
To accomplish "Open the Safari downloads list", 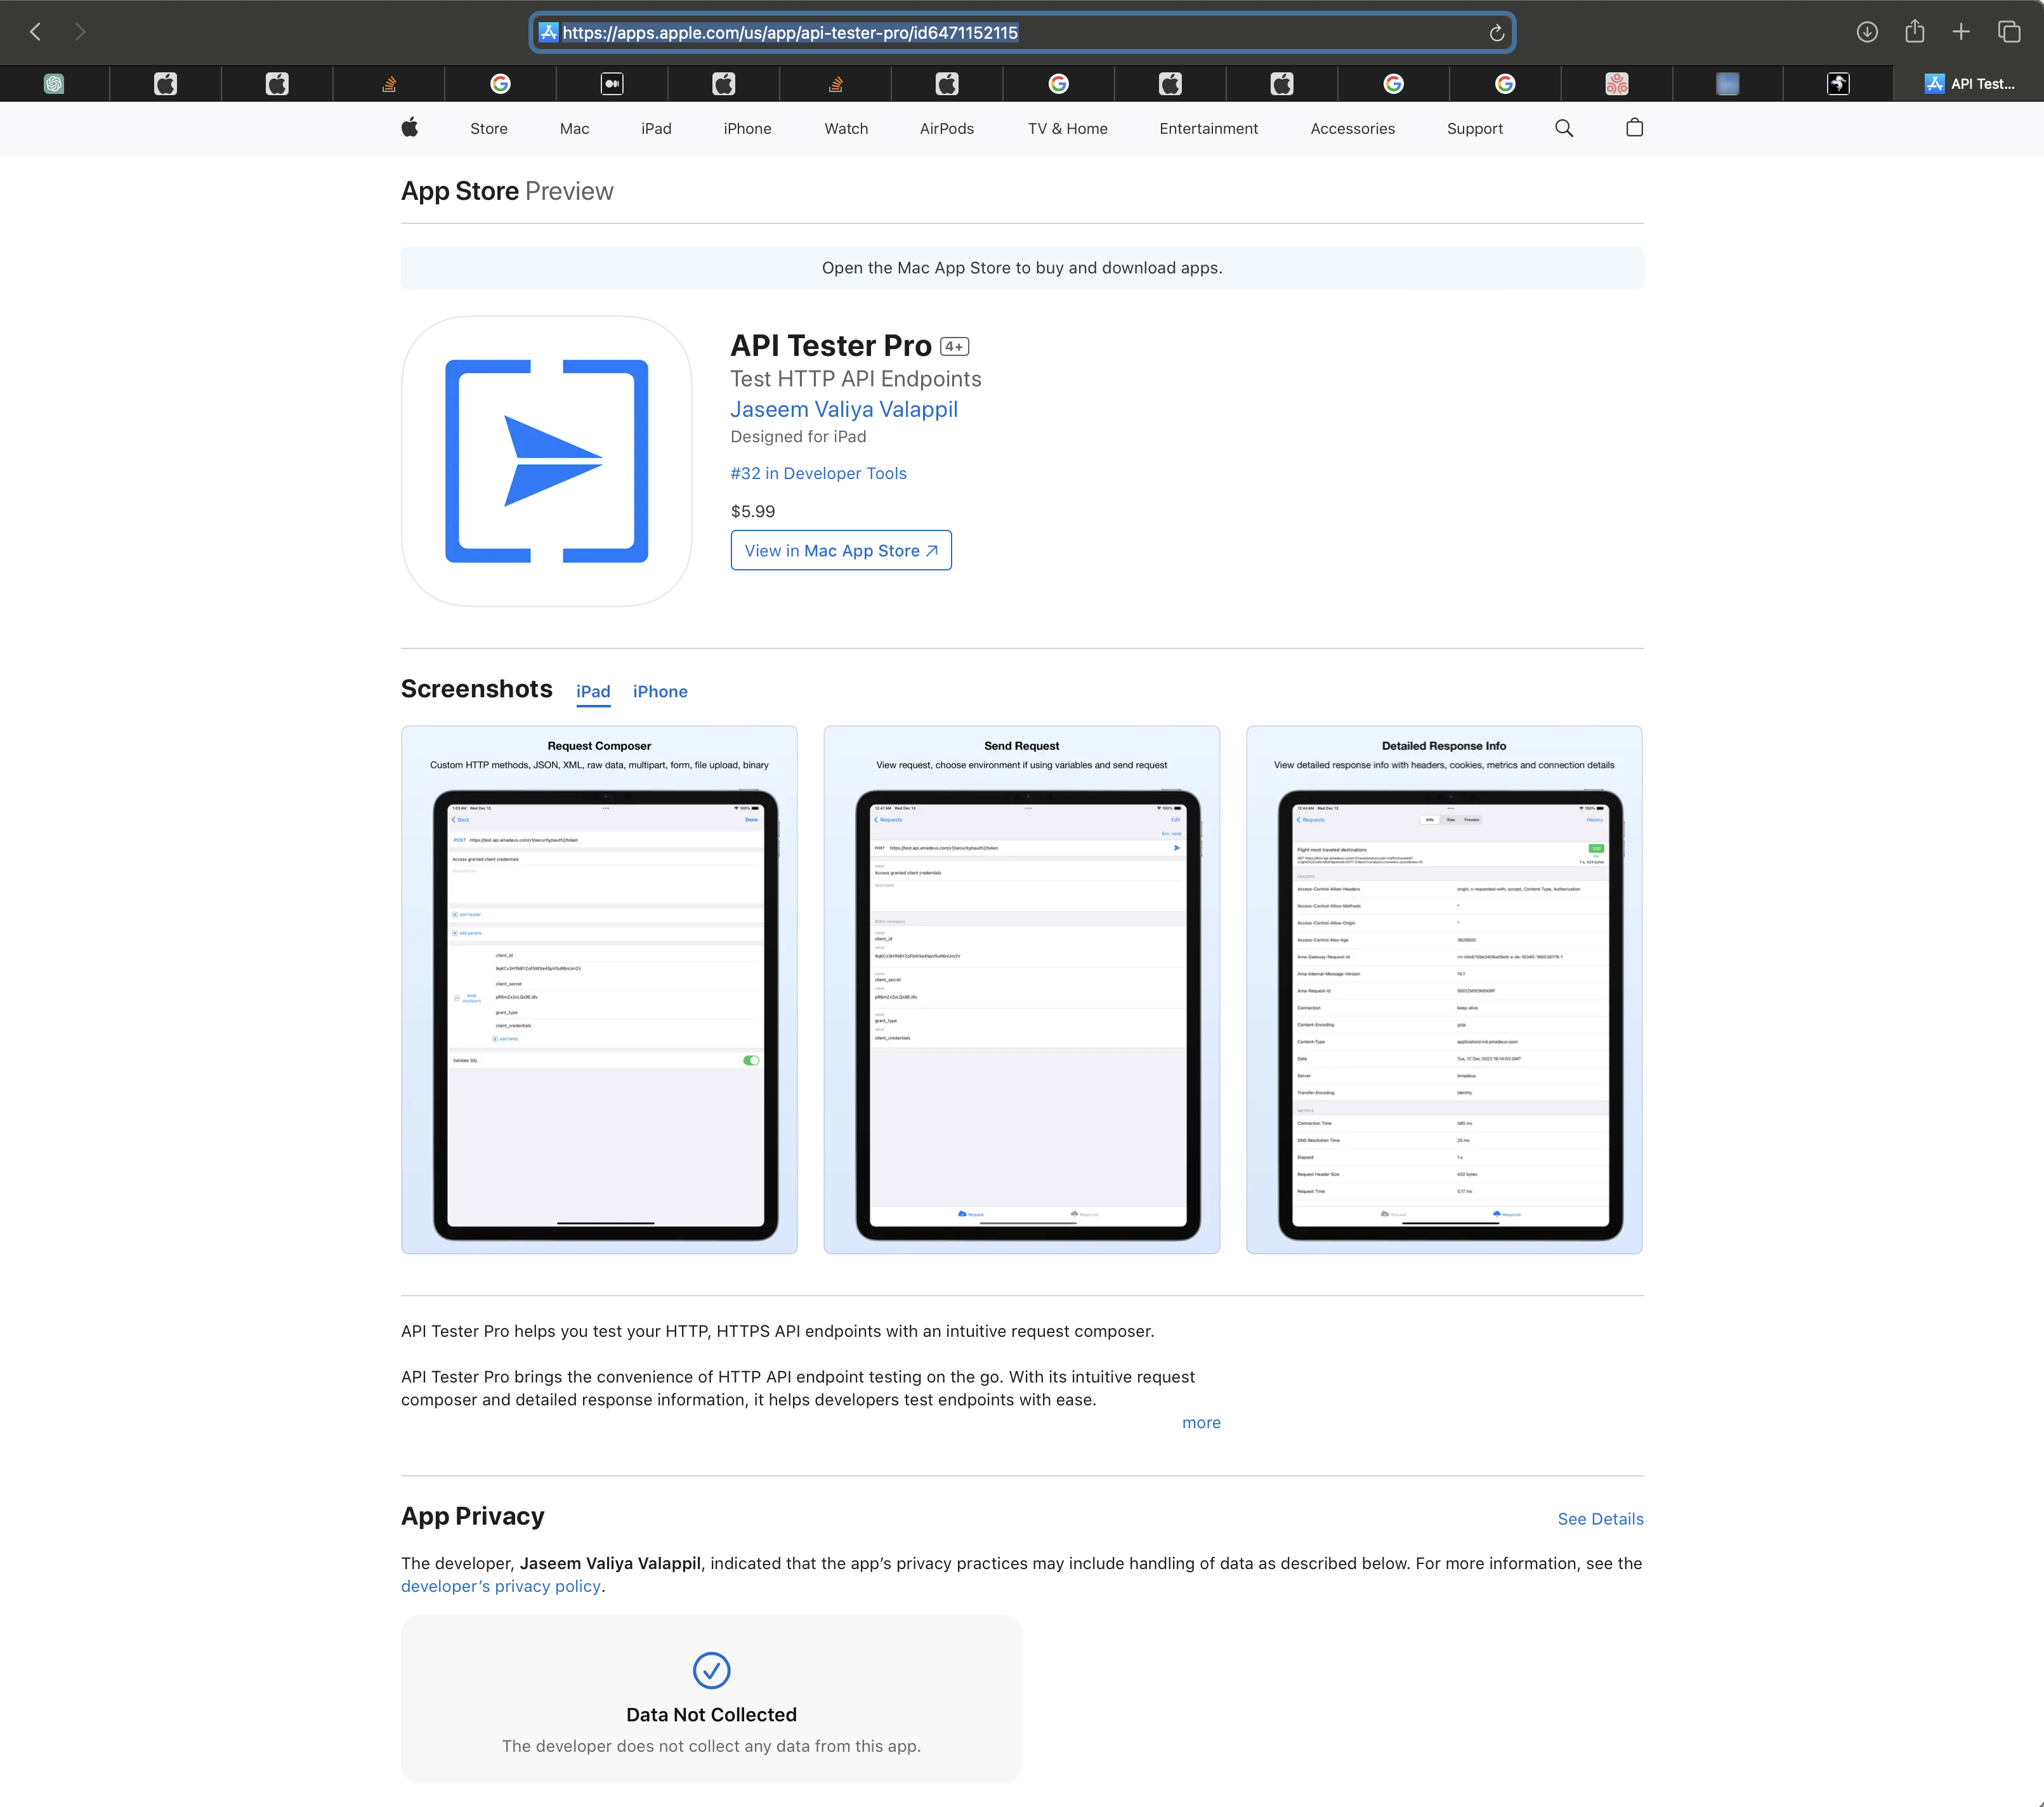I will click(1866, 32).
